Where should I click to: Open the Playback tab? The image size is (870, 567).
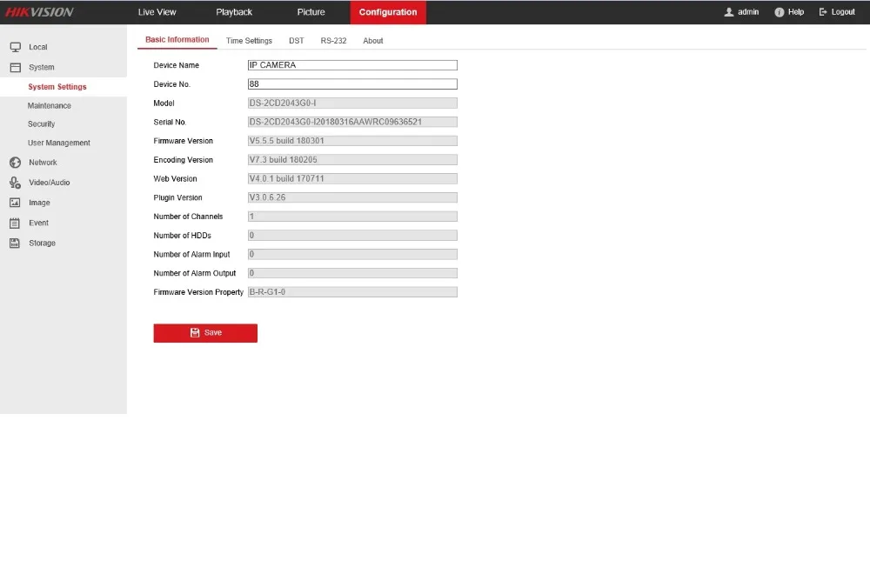pos(234,11)
